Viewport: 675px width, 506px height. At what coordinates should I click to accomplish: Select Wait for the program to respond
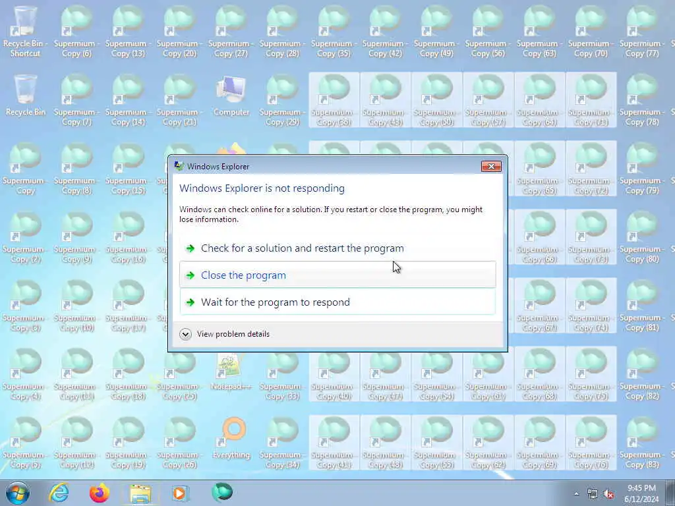pyautogui.click(x=337, y=302)
